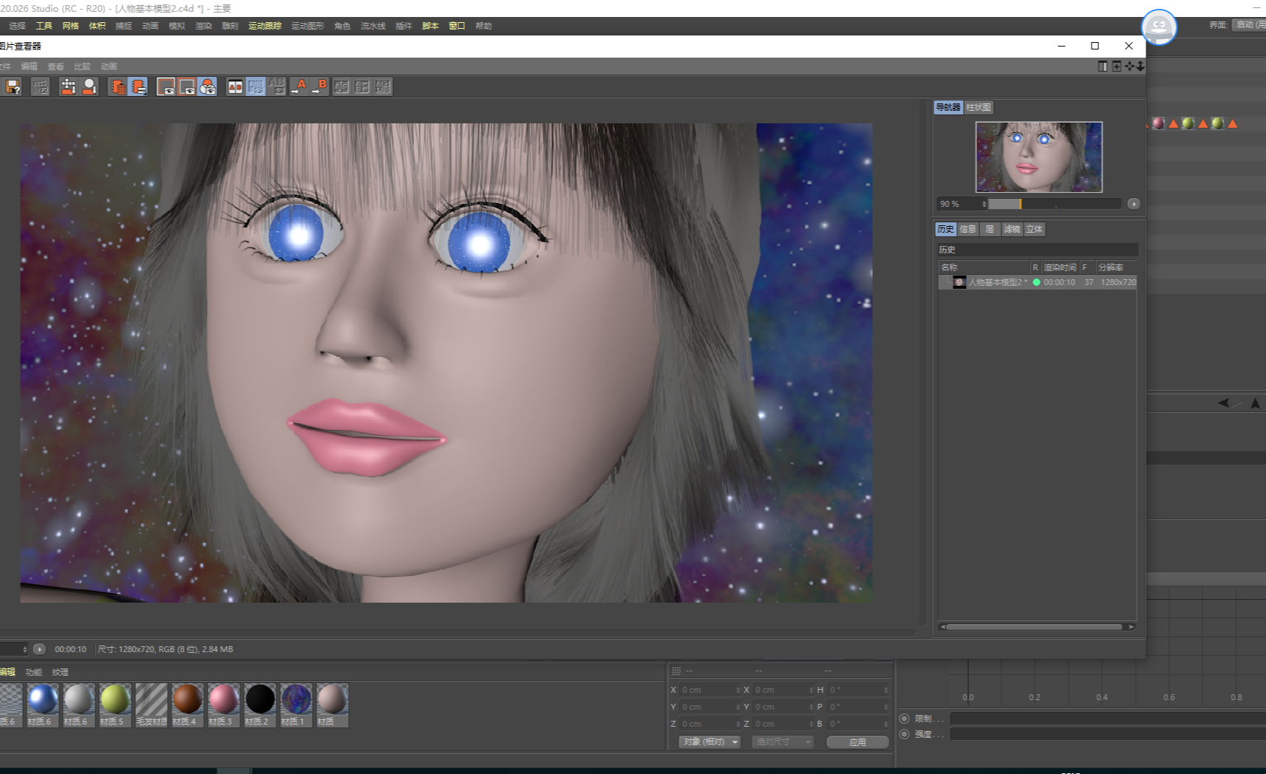Select the galaxy 材质.1 material swatch
Screen dimensions: 1266x774
296,705
